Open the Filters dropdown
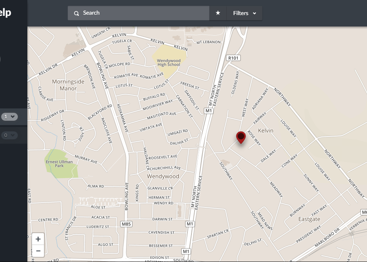The height and width of the screenshot is (262, 367). click(245, 13)
